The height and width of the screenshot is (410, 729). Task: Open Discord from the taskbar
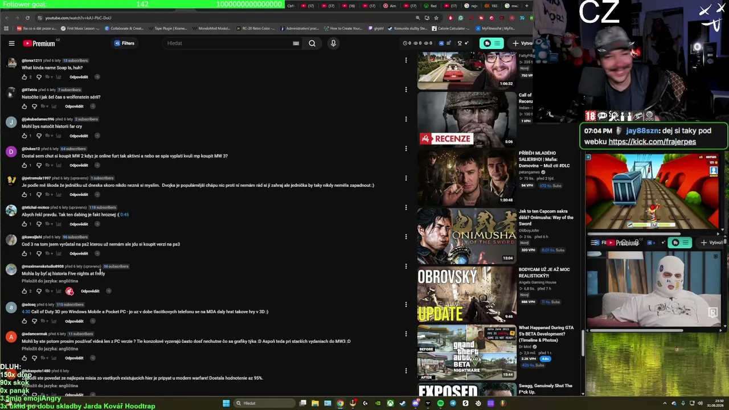[415, 403]
